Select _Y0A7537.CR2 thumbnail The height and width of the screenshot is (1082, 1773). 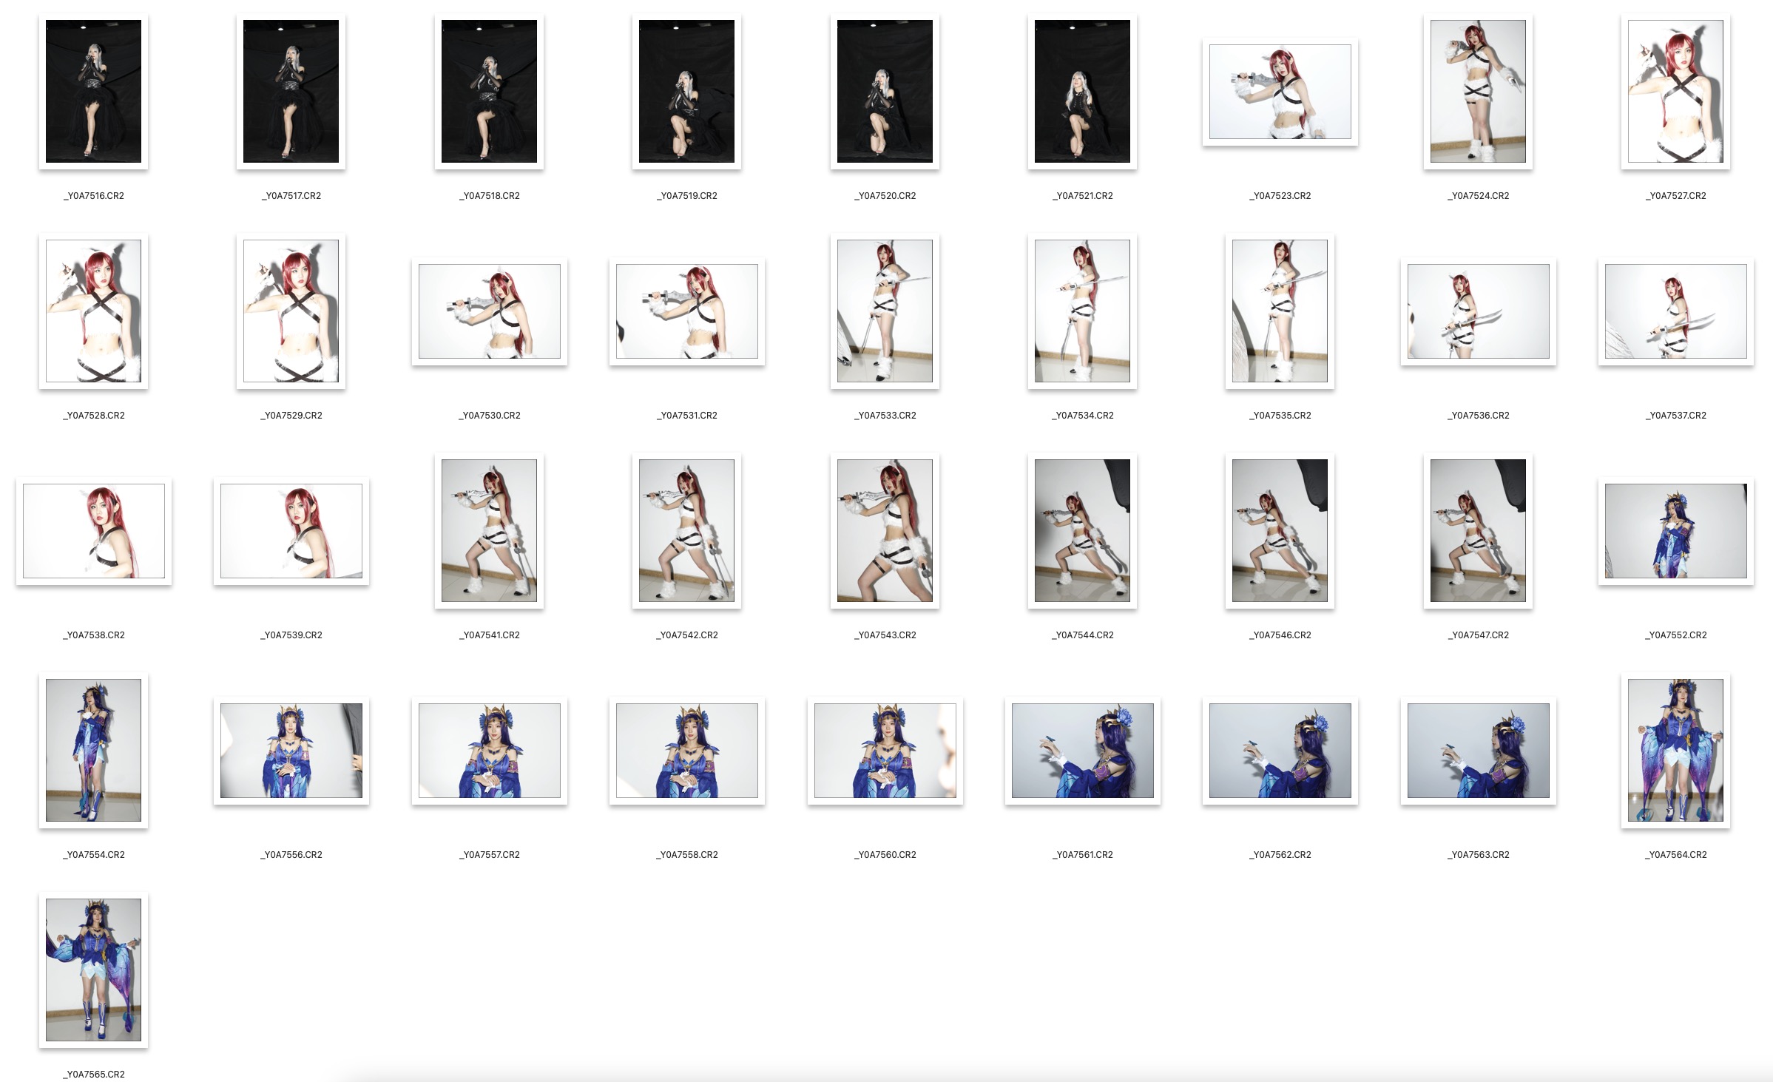(1675, 311)
